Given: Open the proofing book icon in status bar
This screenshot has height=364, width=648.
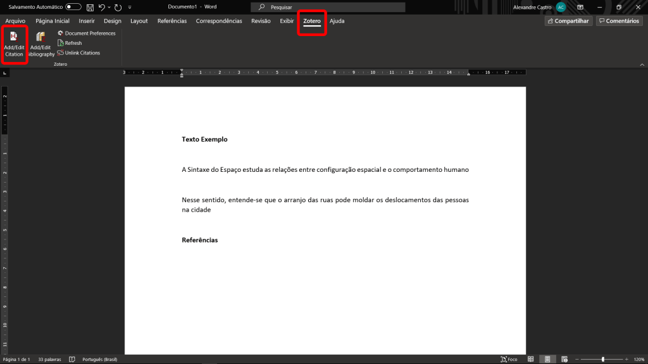Looking at the screenshot, I should tap(72, 359).
